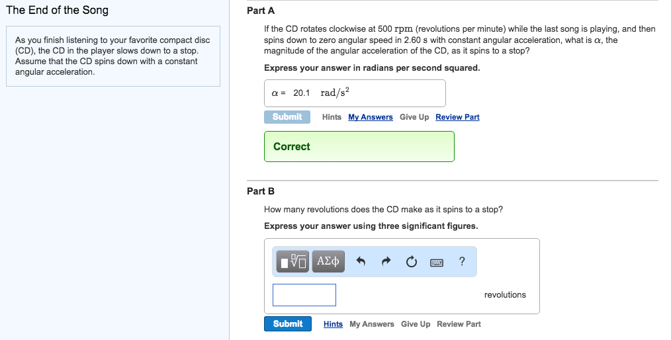Image resolution: width=671 pixels, height=340 pixels.
Task: View My Answers for Part A
Action: click(371, 117)
